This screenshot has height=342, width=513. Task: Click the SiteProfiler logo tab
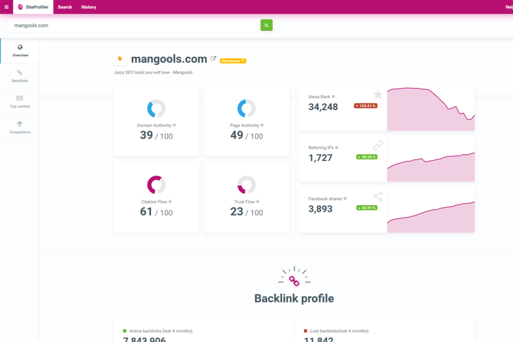click(x=33, y=7)
